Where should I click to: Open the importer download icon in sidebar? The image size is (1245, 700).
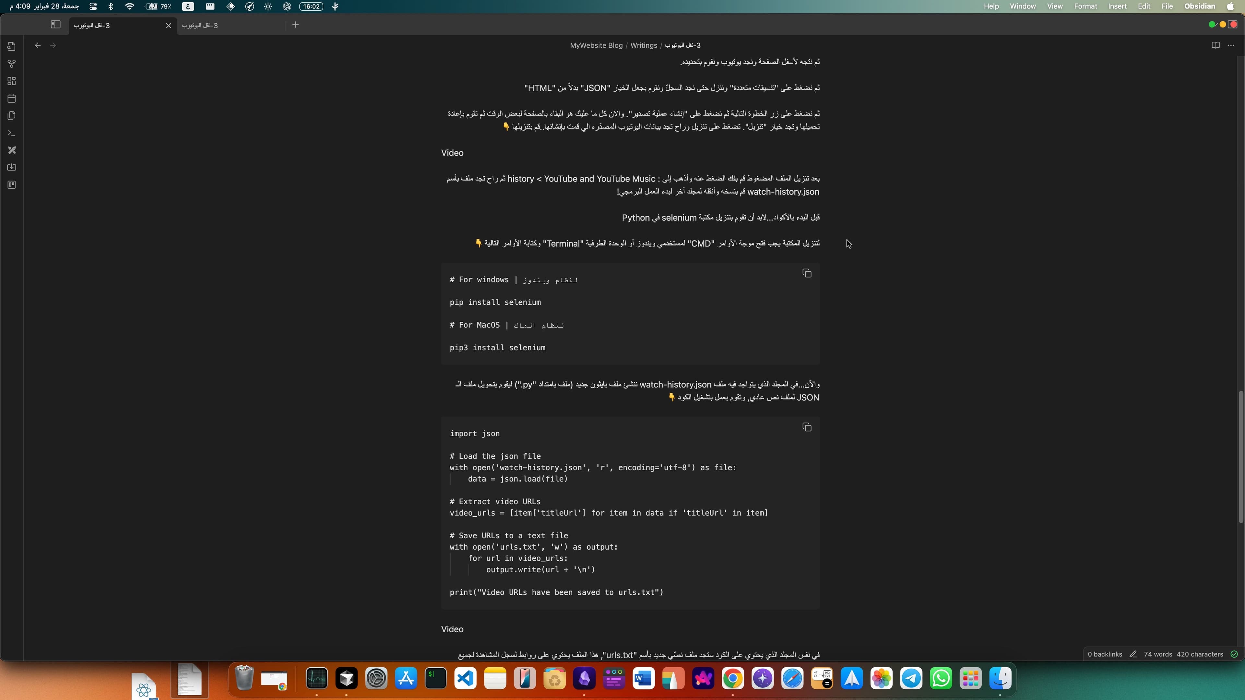(x=12, y=167)
